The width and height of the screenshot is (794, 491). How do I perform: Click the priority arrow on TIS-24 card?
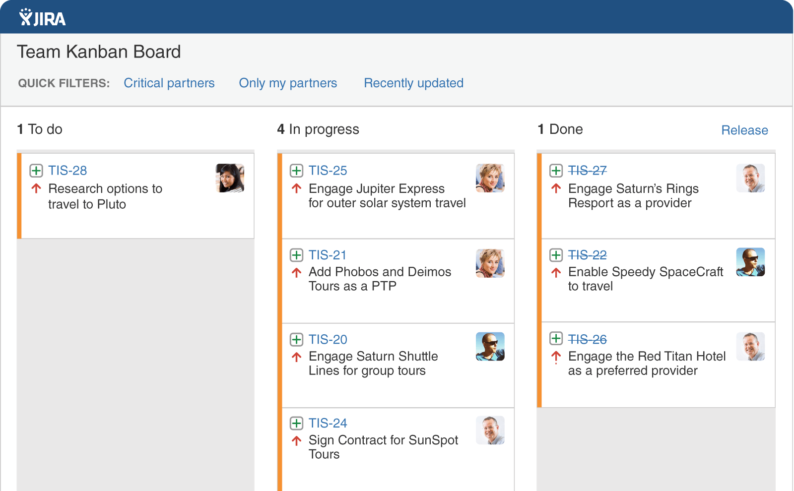296,440
